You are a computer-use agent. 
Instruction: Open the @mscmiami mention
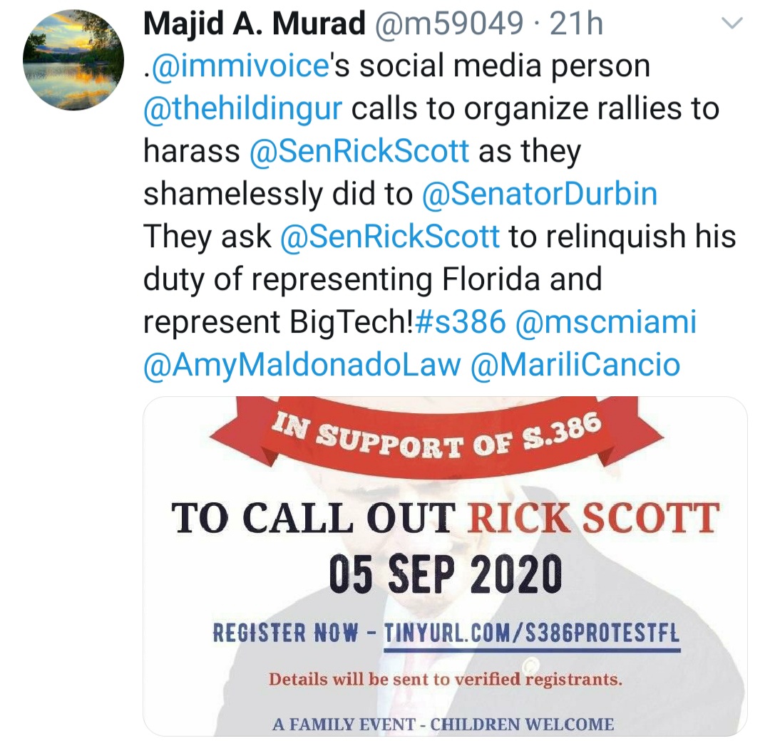point(606,322)
